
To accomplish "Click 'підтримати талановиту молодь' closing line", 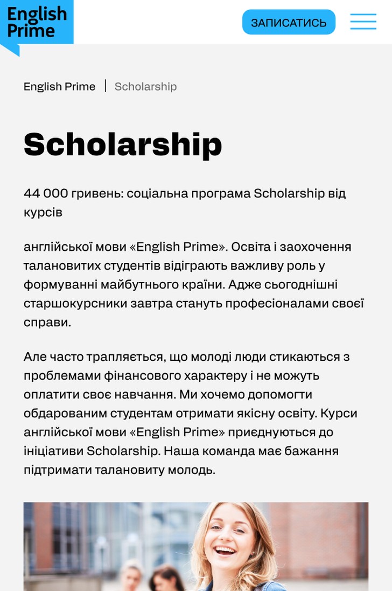I will pyautogui.click(x=120, y=470).
